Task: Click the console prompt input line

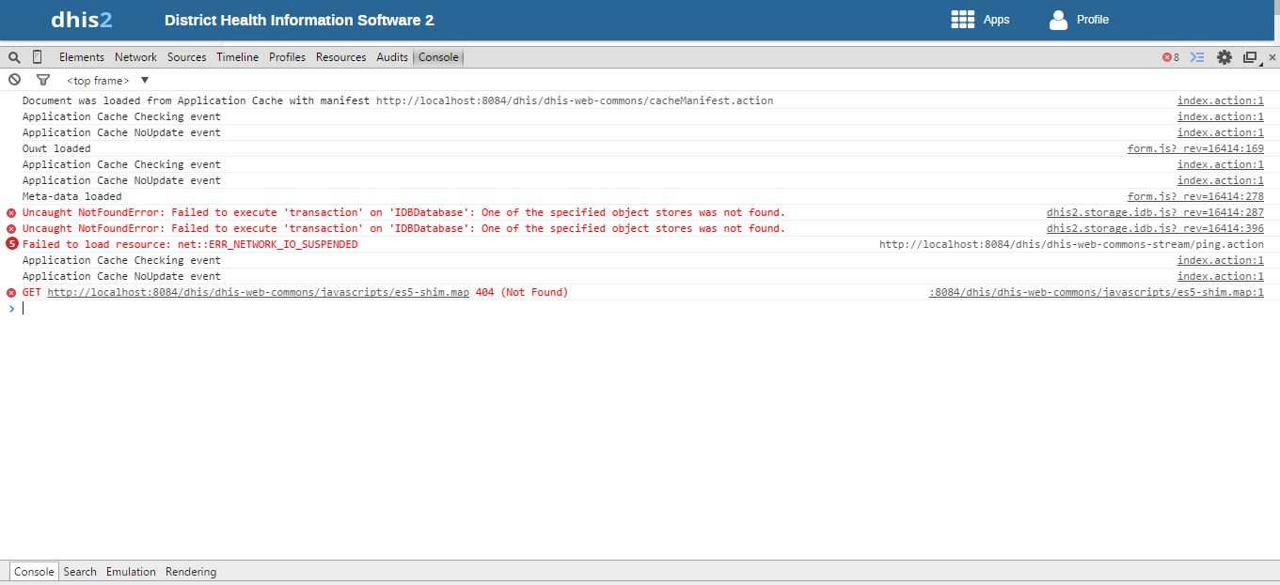Action: 564,309
